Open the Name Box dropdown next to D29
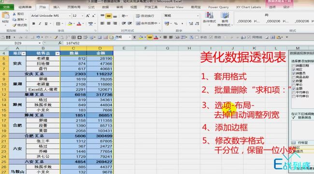The image size is (314, 174). 40,43
